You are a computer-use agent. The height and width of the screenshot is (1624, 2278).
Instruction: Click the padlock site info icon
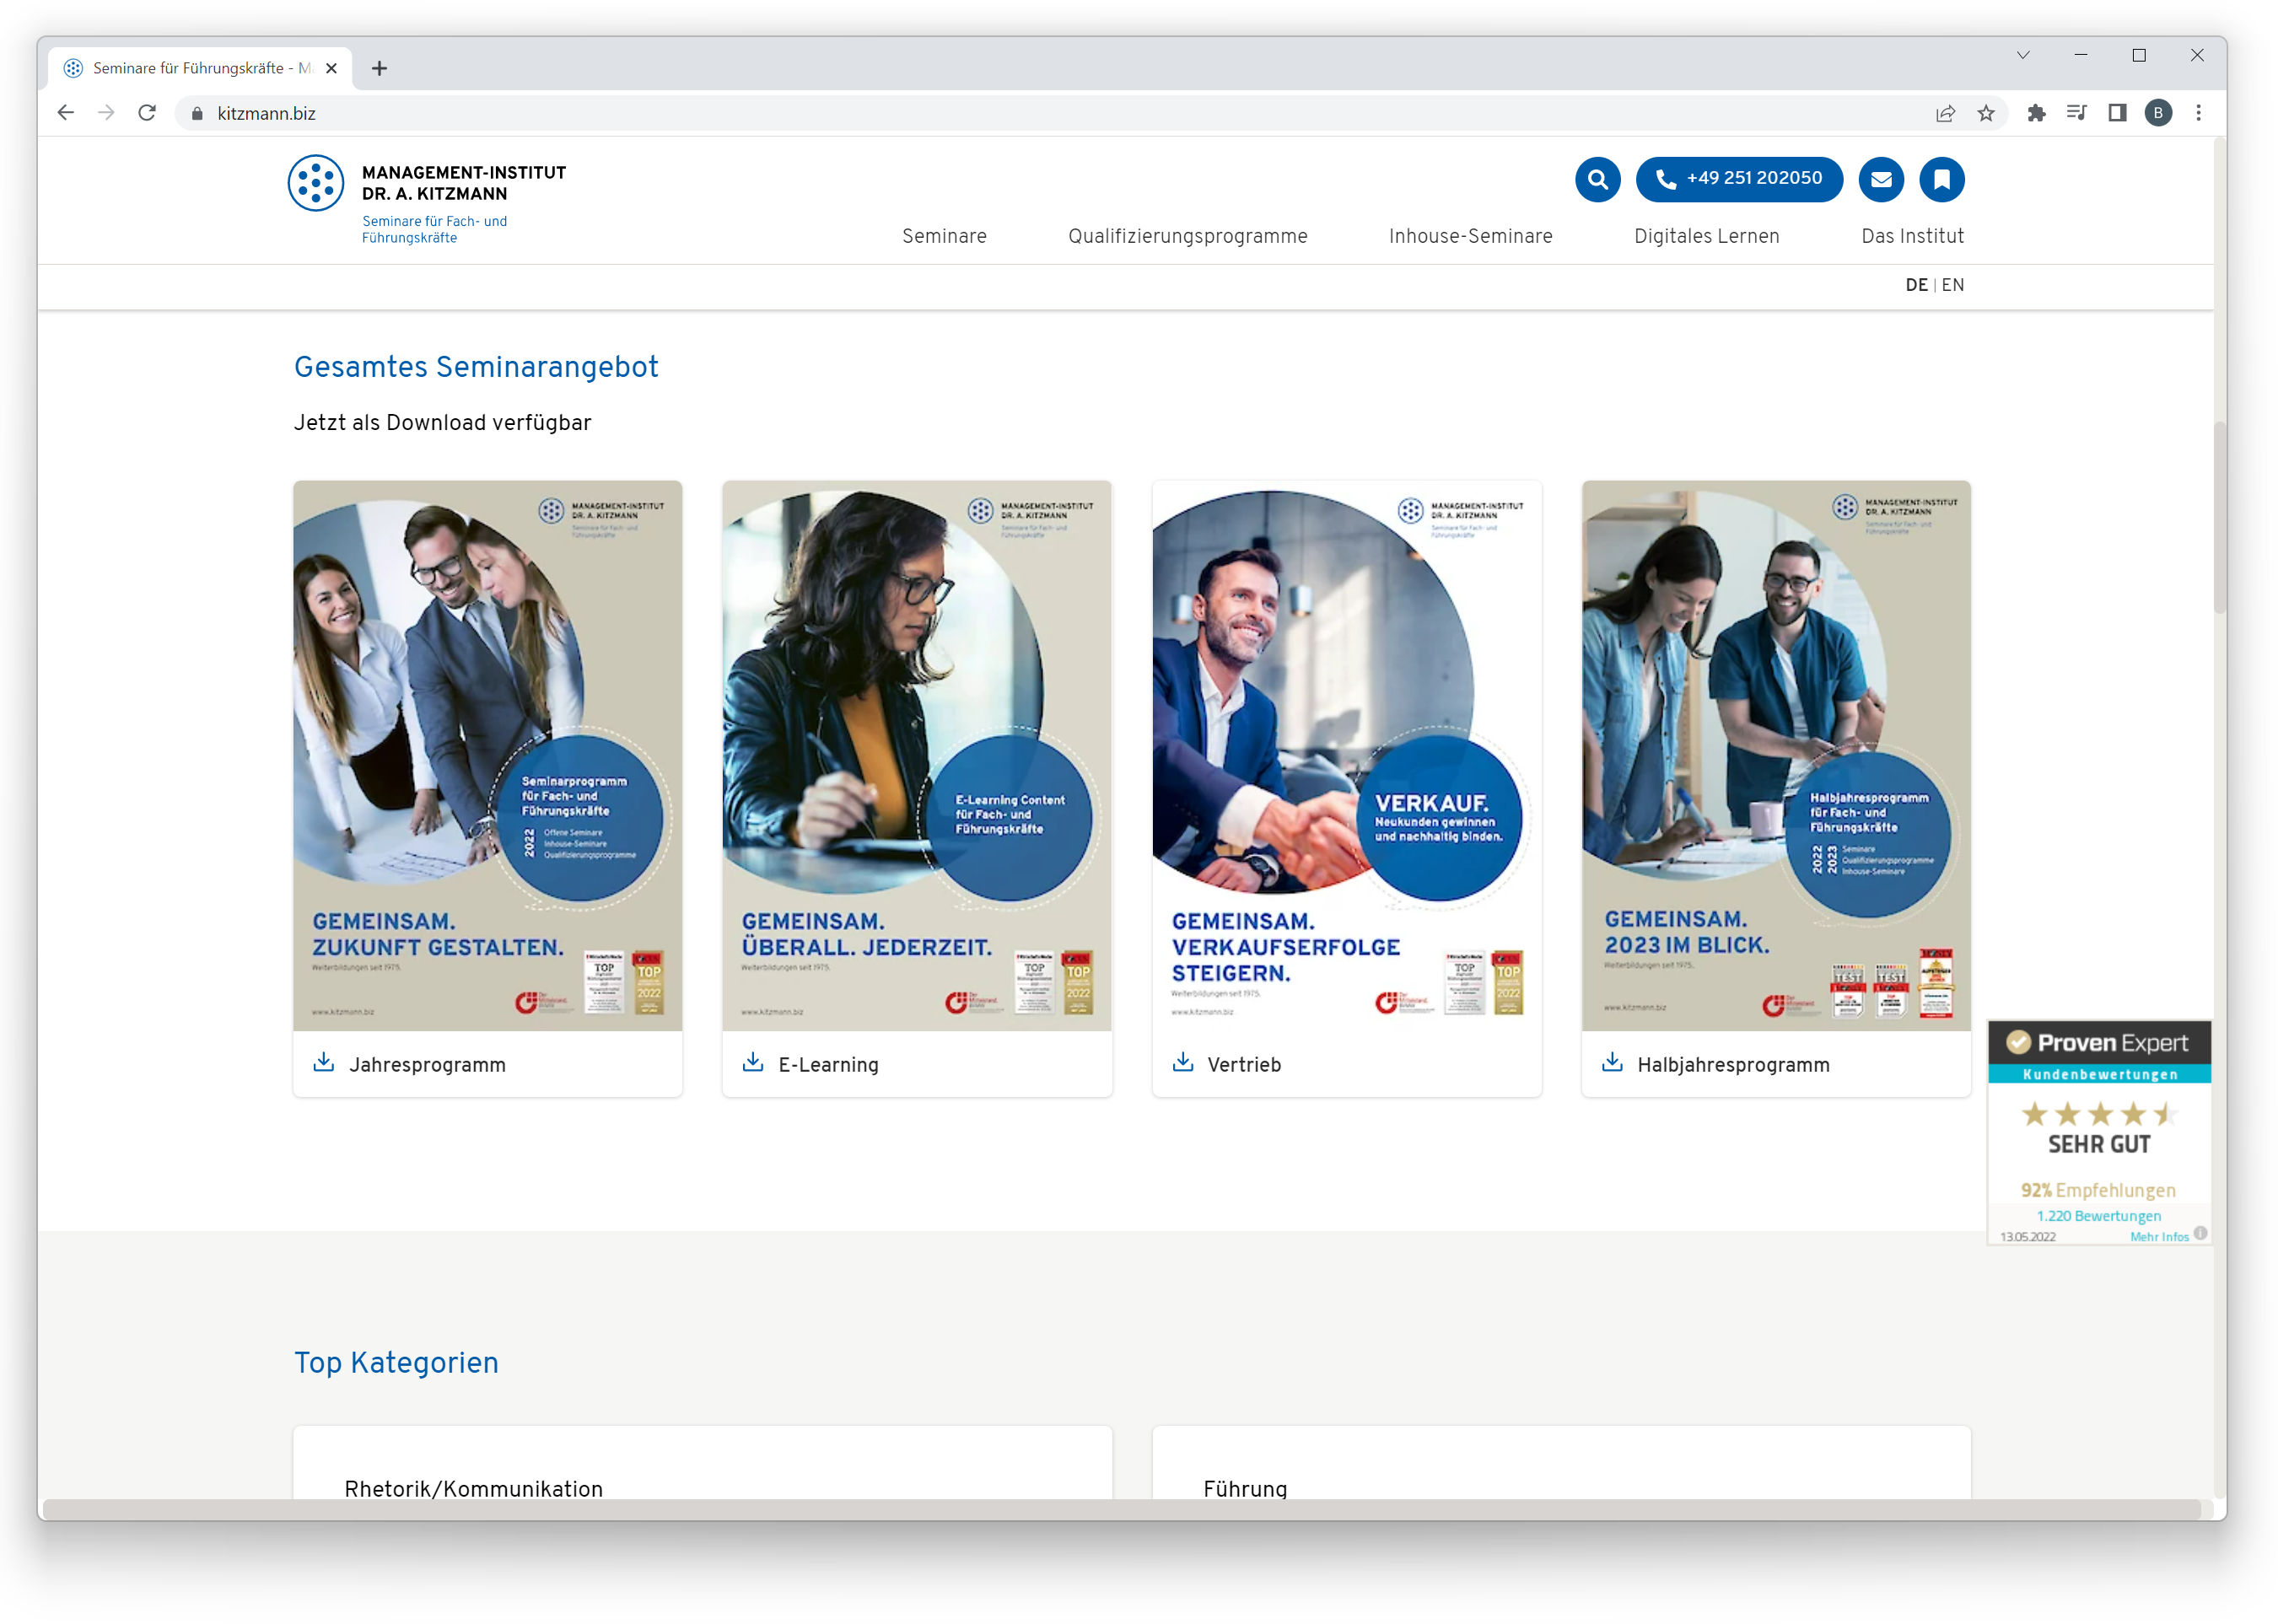[x=197, y=114]
